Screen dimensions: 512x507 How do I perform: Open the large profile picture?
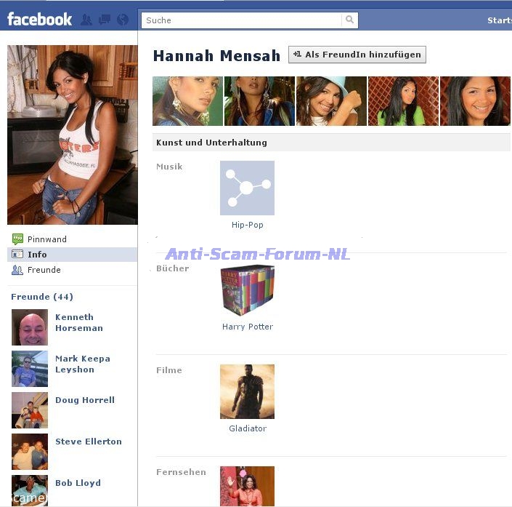pyautogui.click(x=72, y=135)
